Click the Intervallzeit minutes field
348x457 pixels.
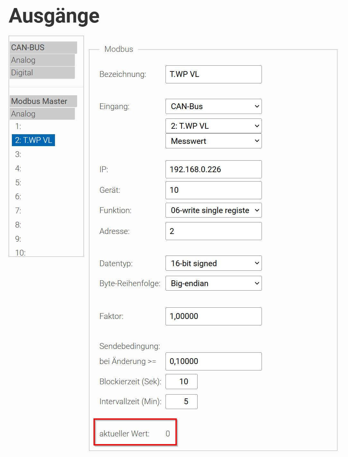tap(181, 402)
